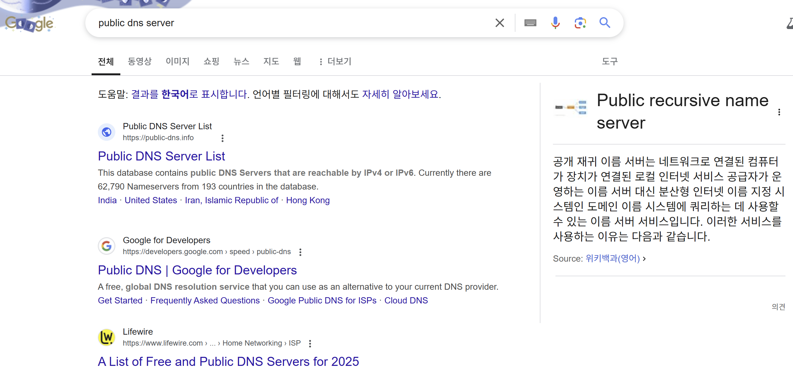Open options menu for Lifewire result
This screenshot has width=793, height=374.
coord(310,344)
